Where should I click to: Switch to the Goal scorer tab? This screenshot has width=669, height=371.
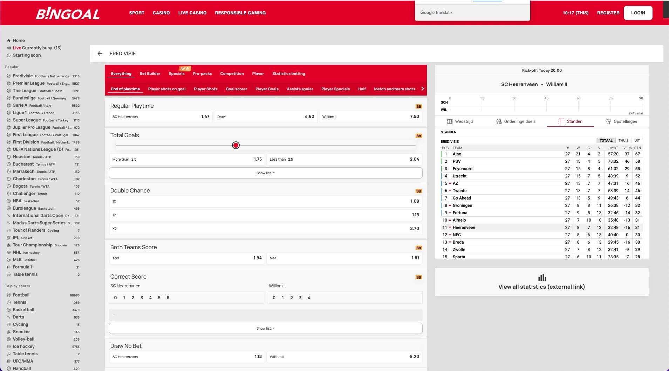pyautogui.click(x=236, y=89)
